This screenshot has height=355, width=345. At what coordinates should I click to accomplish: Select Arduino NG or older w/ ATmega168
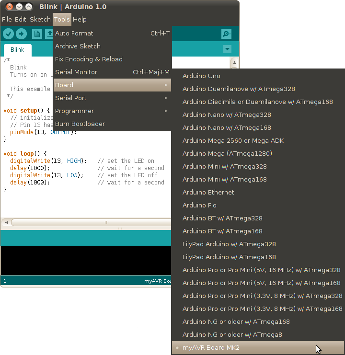click(258, 322)
